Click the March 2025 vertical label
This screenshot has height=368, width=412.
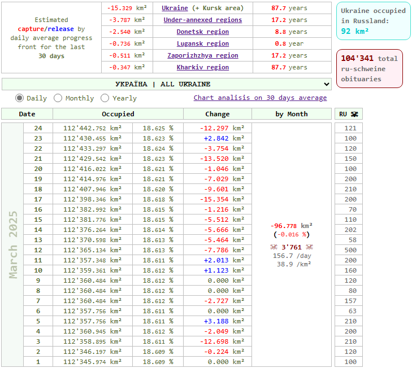[13, 244]
